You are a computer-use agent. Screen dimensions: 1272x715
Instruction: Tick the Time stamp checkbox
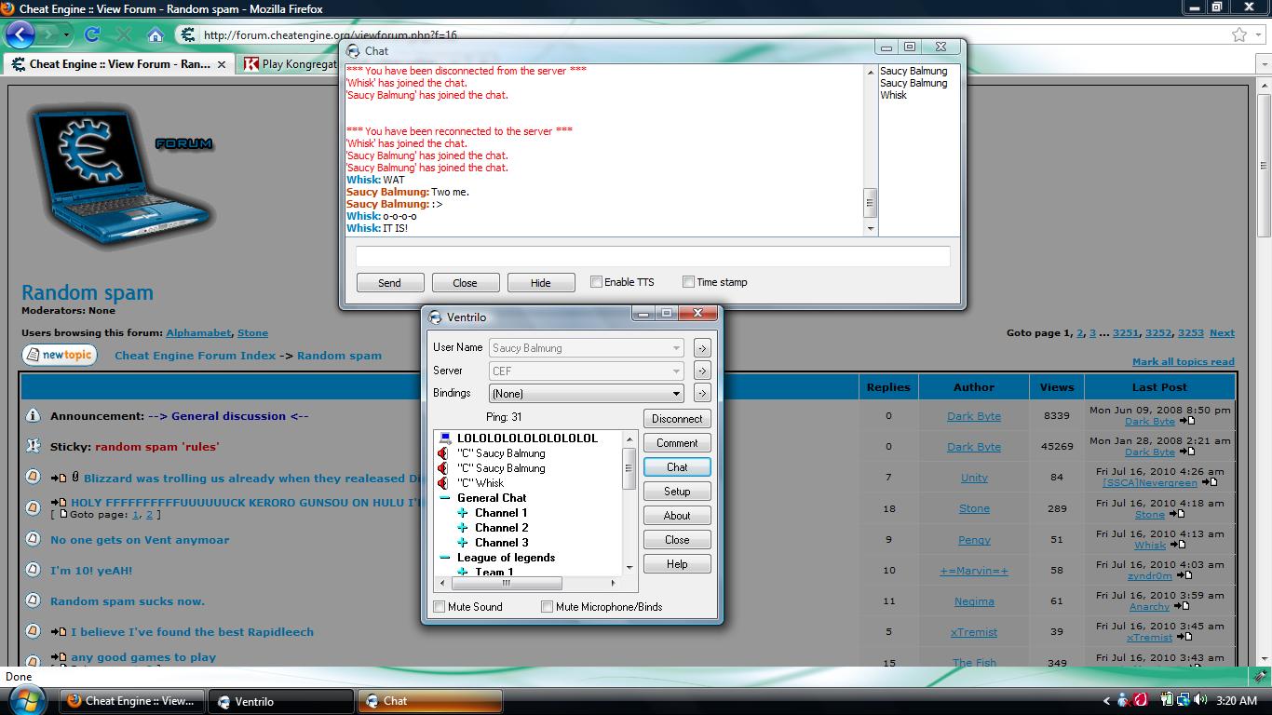[688, 282]
